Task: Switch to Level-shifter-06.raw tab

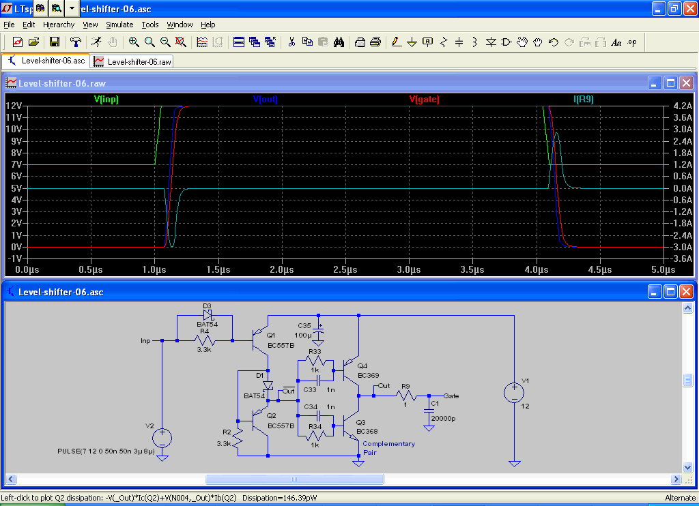Action: click(x=133, y=61)
